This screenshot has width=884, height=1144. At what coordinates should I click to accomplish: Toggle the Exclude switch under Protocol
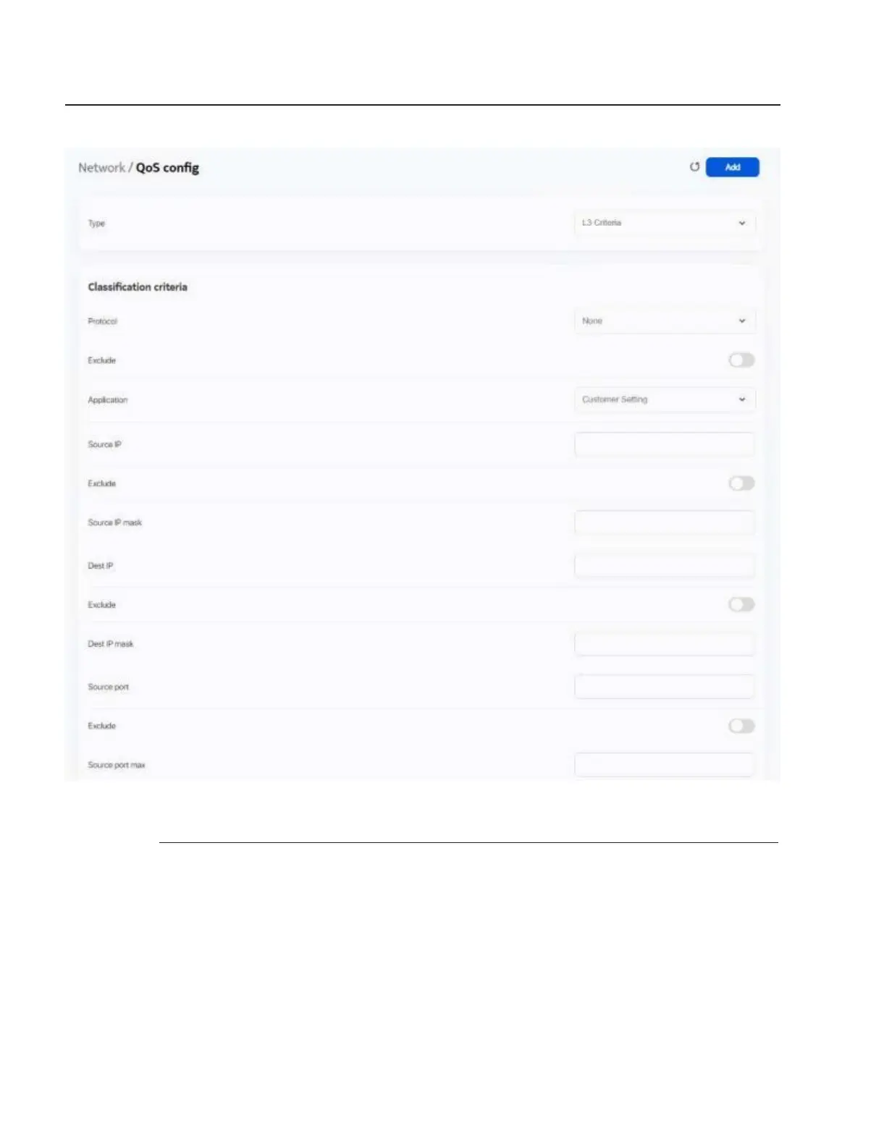pos(741,360)
